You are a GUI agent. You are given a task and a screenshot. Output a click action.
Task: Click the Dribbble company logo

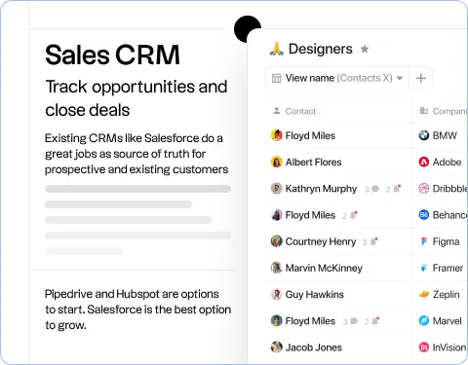pos(424,189)
